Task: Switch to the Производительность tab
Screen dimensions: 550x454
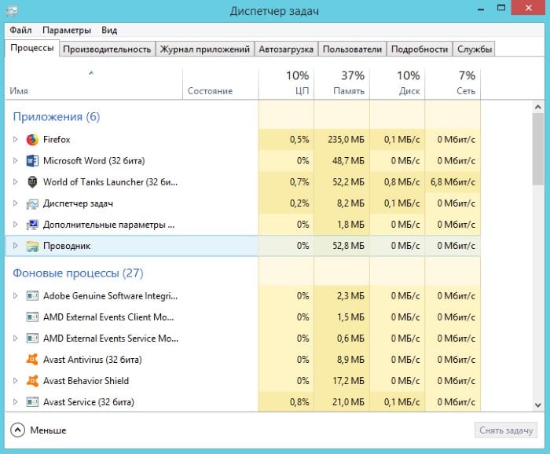Action: click(x=107, y=49)
